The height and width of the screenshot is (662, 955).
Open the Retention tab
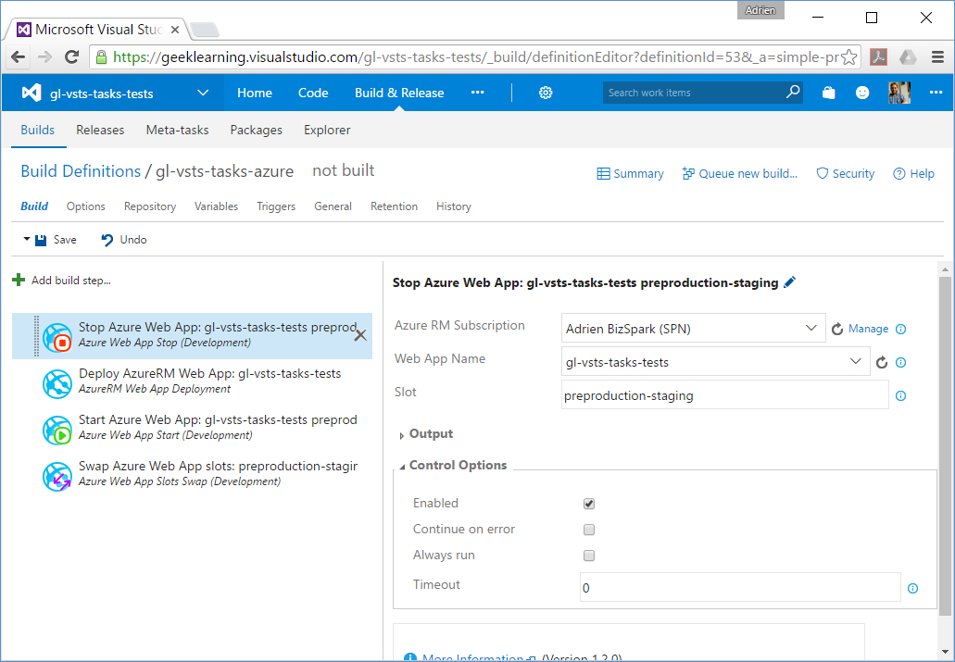pyautogui.click(x=394, y=206)
